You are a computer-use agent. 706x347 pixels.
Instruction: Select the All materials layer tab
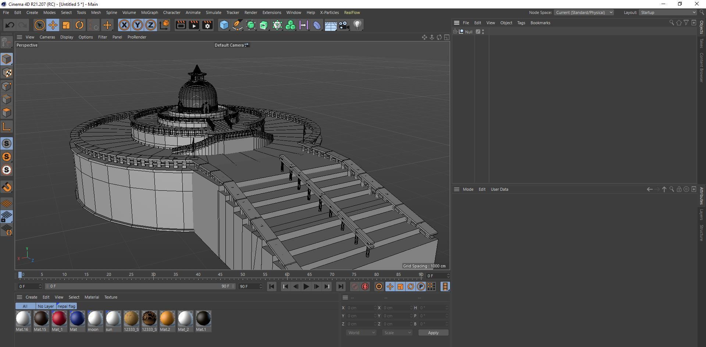coord(25,306)
